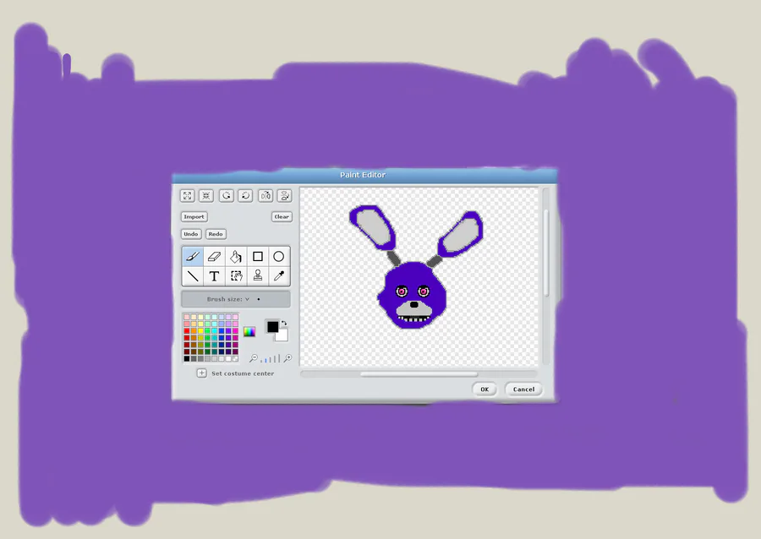Select the Text tool
This screenshot has width=761, height=539.
click(x=214, y=275)
